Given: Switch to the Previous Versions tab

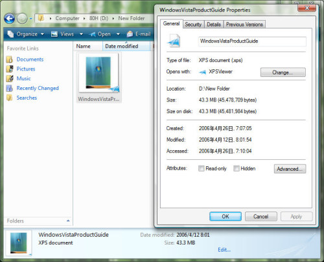Looking at the screenshot, I should (x=244, y=25).
